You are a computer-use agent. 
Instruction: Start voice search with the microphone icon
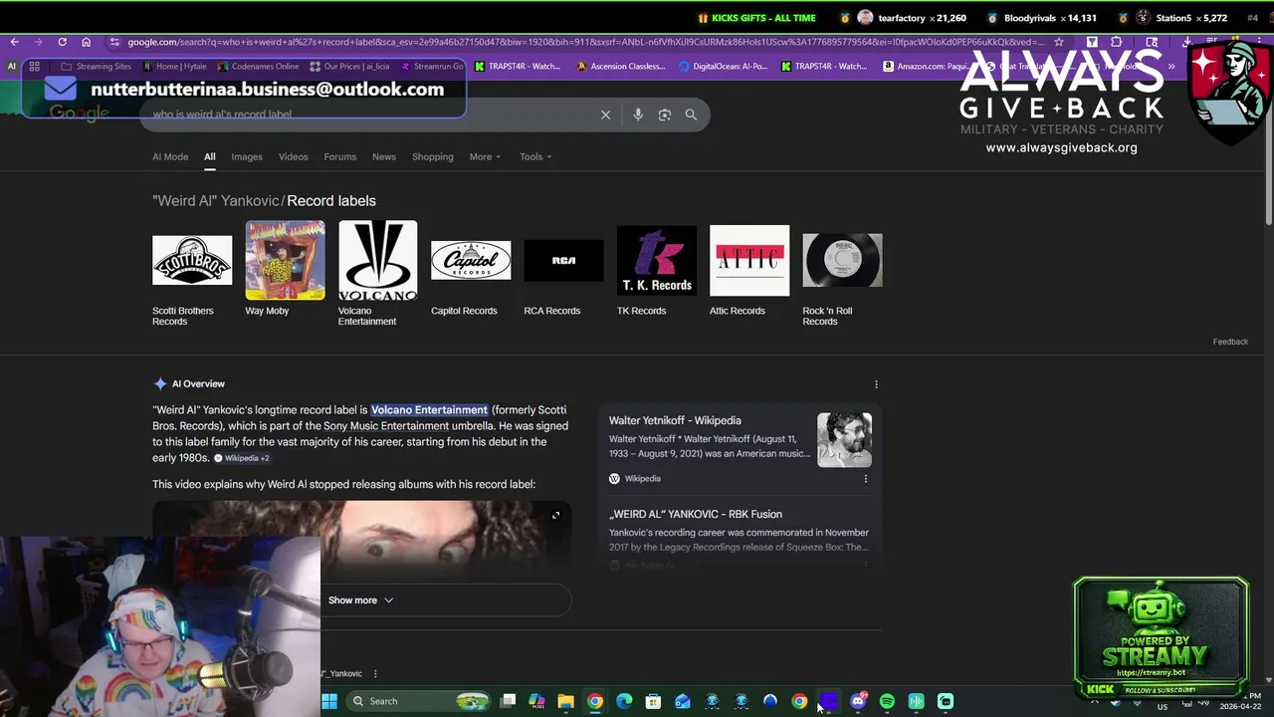tap(638, 115)
